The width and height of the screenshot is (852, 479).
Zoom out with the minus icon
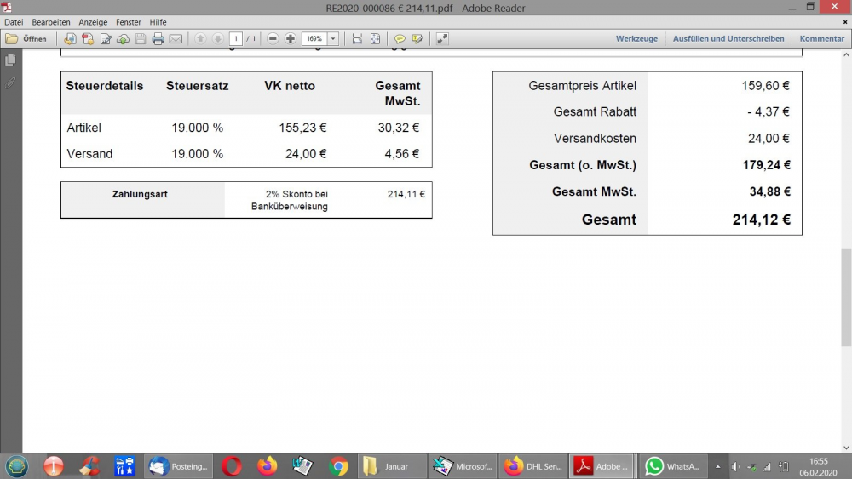[x=273, y=38]
